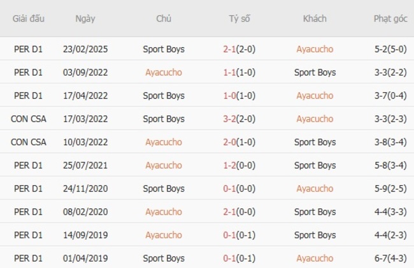The width and height of the screenshot is (414, 268).
Task: Open home team Ayacucho in 03/09/2022 match
Action: pyautogui.click(x=164, y=73)
